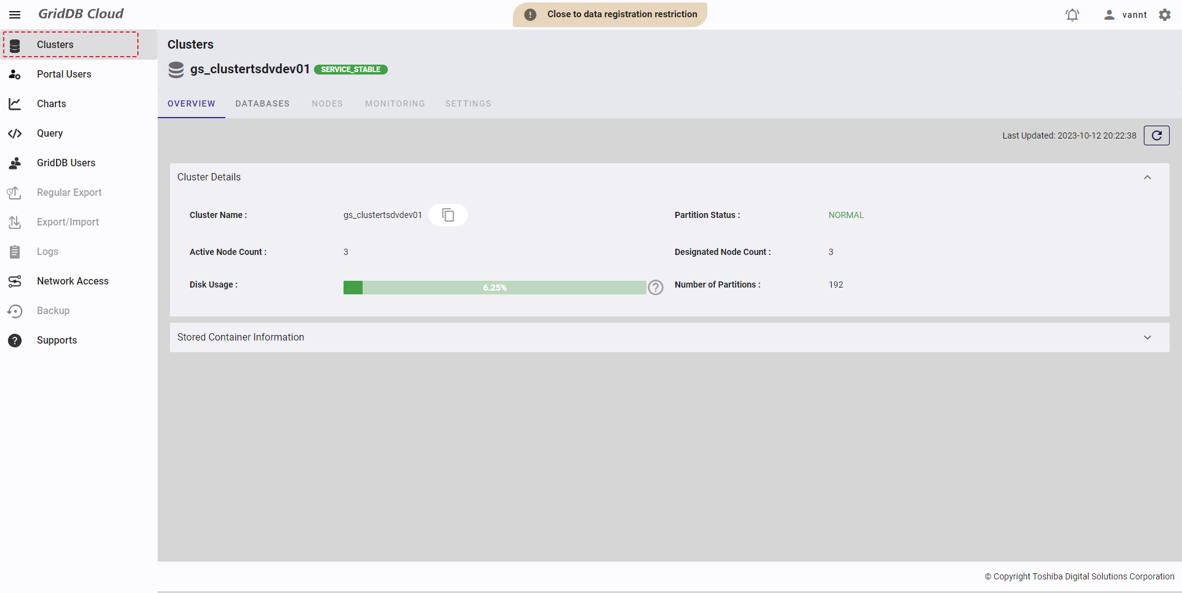Click the Network Access icon

tap(15, 281)
